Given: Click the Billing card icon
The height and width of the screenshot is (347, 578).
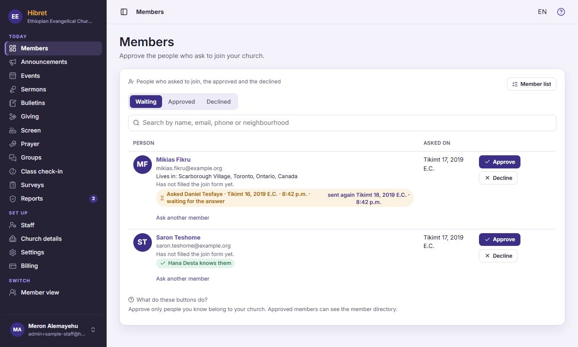Looking at the screenshot, I should coord(13,266).
